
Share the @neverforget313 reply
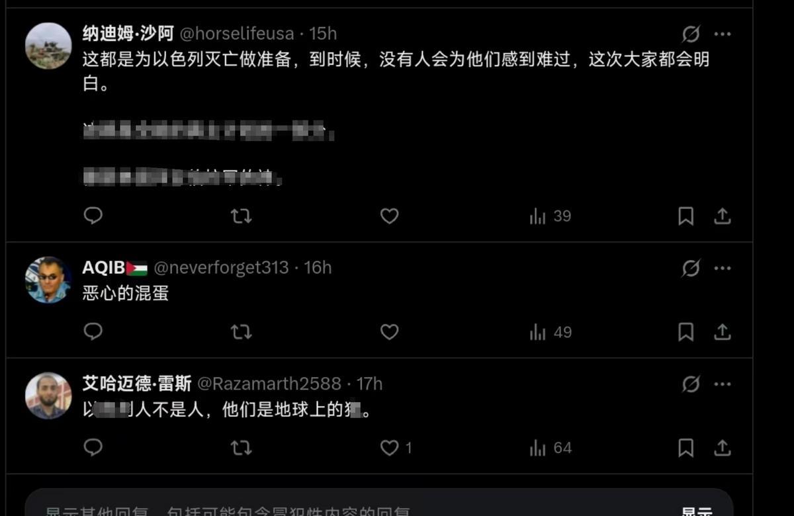pos(723,331)
